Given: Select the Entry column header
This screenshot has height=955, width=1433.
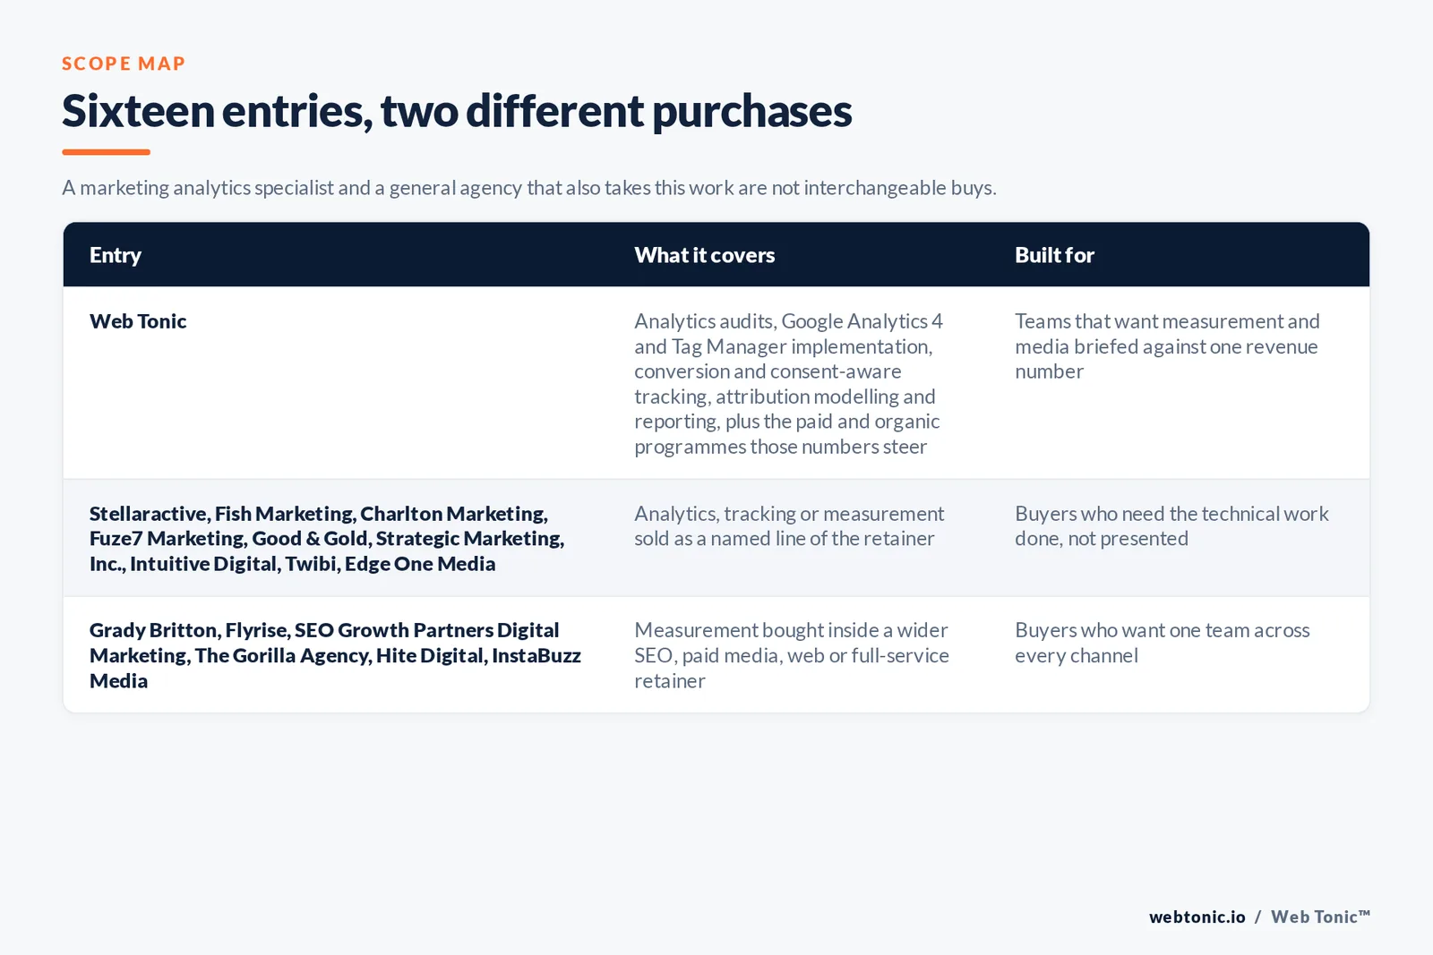Looking at the screenshot, I should click(x=116, y=255).
